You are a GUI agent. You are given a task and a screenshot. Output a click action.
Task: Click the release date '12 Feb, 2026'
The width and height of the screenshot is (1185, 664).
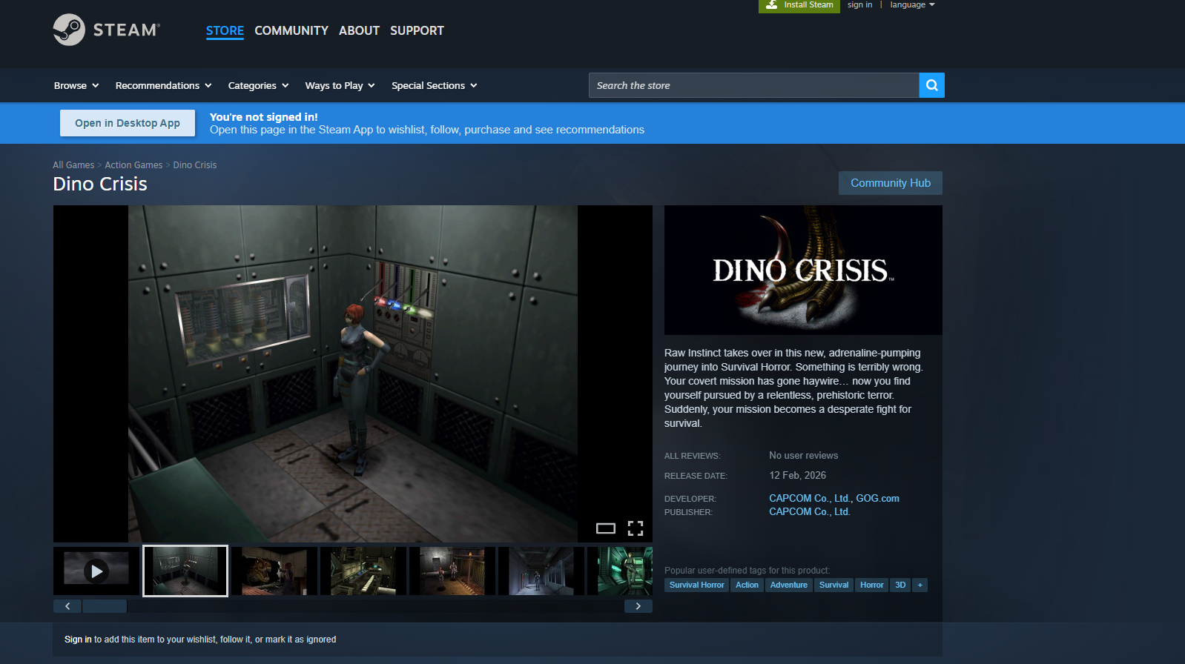(797, 476)
